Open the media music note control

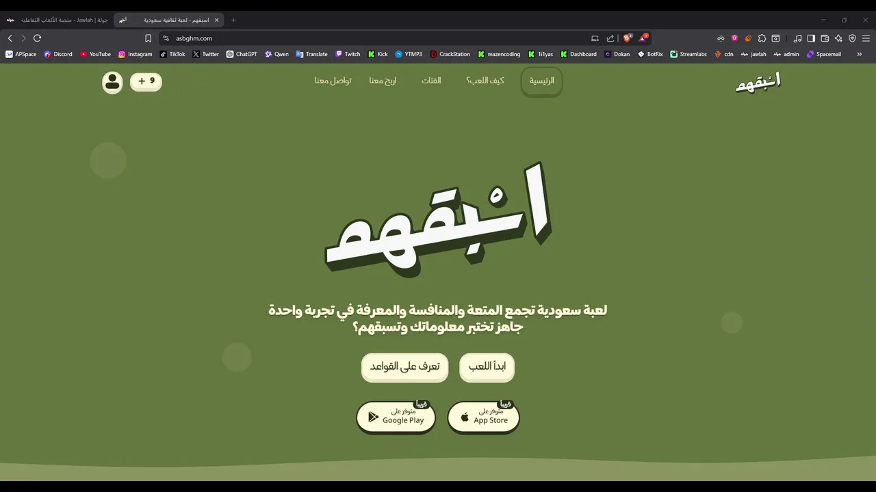pyautogui.click(x=797, y=38)
